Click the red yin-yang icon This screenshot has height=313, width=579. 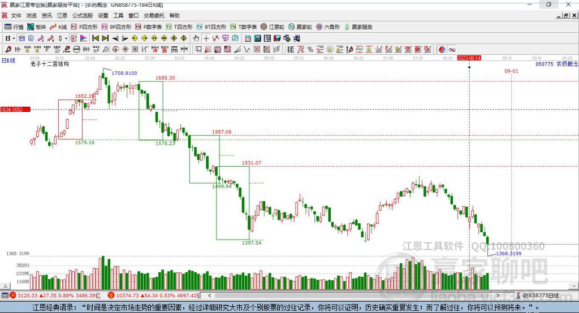(442, 49)
